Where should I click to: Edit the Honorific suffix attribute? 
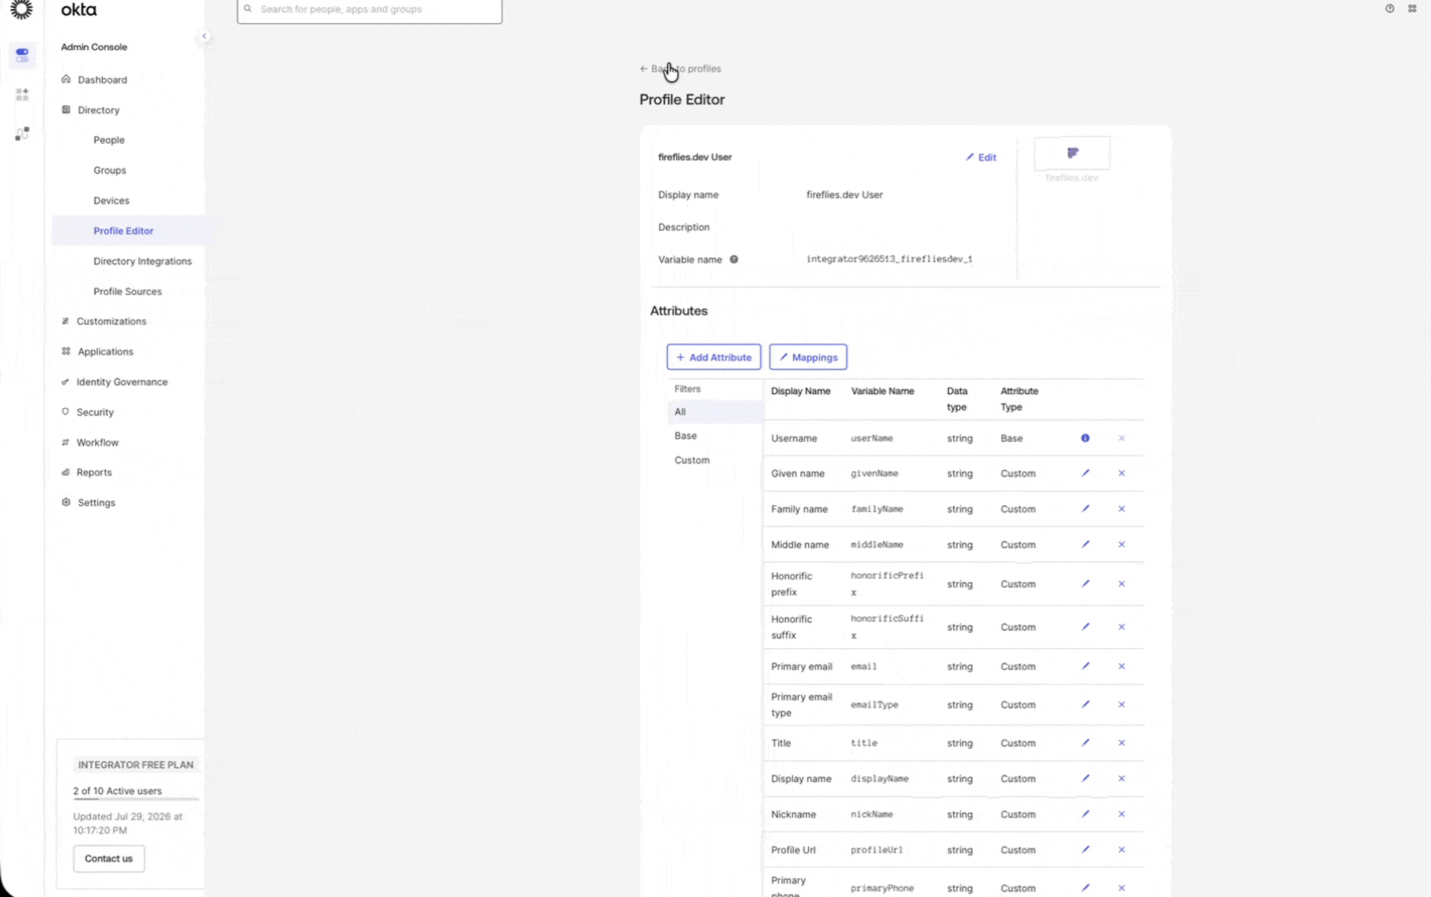pos(1086,627)
